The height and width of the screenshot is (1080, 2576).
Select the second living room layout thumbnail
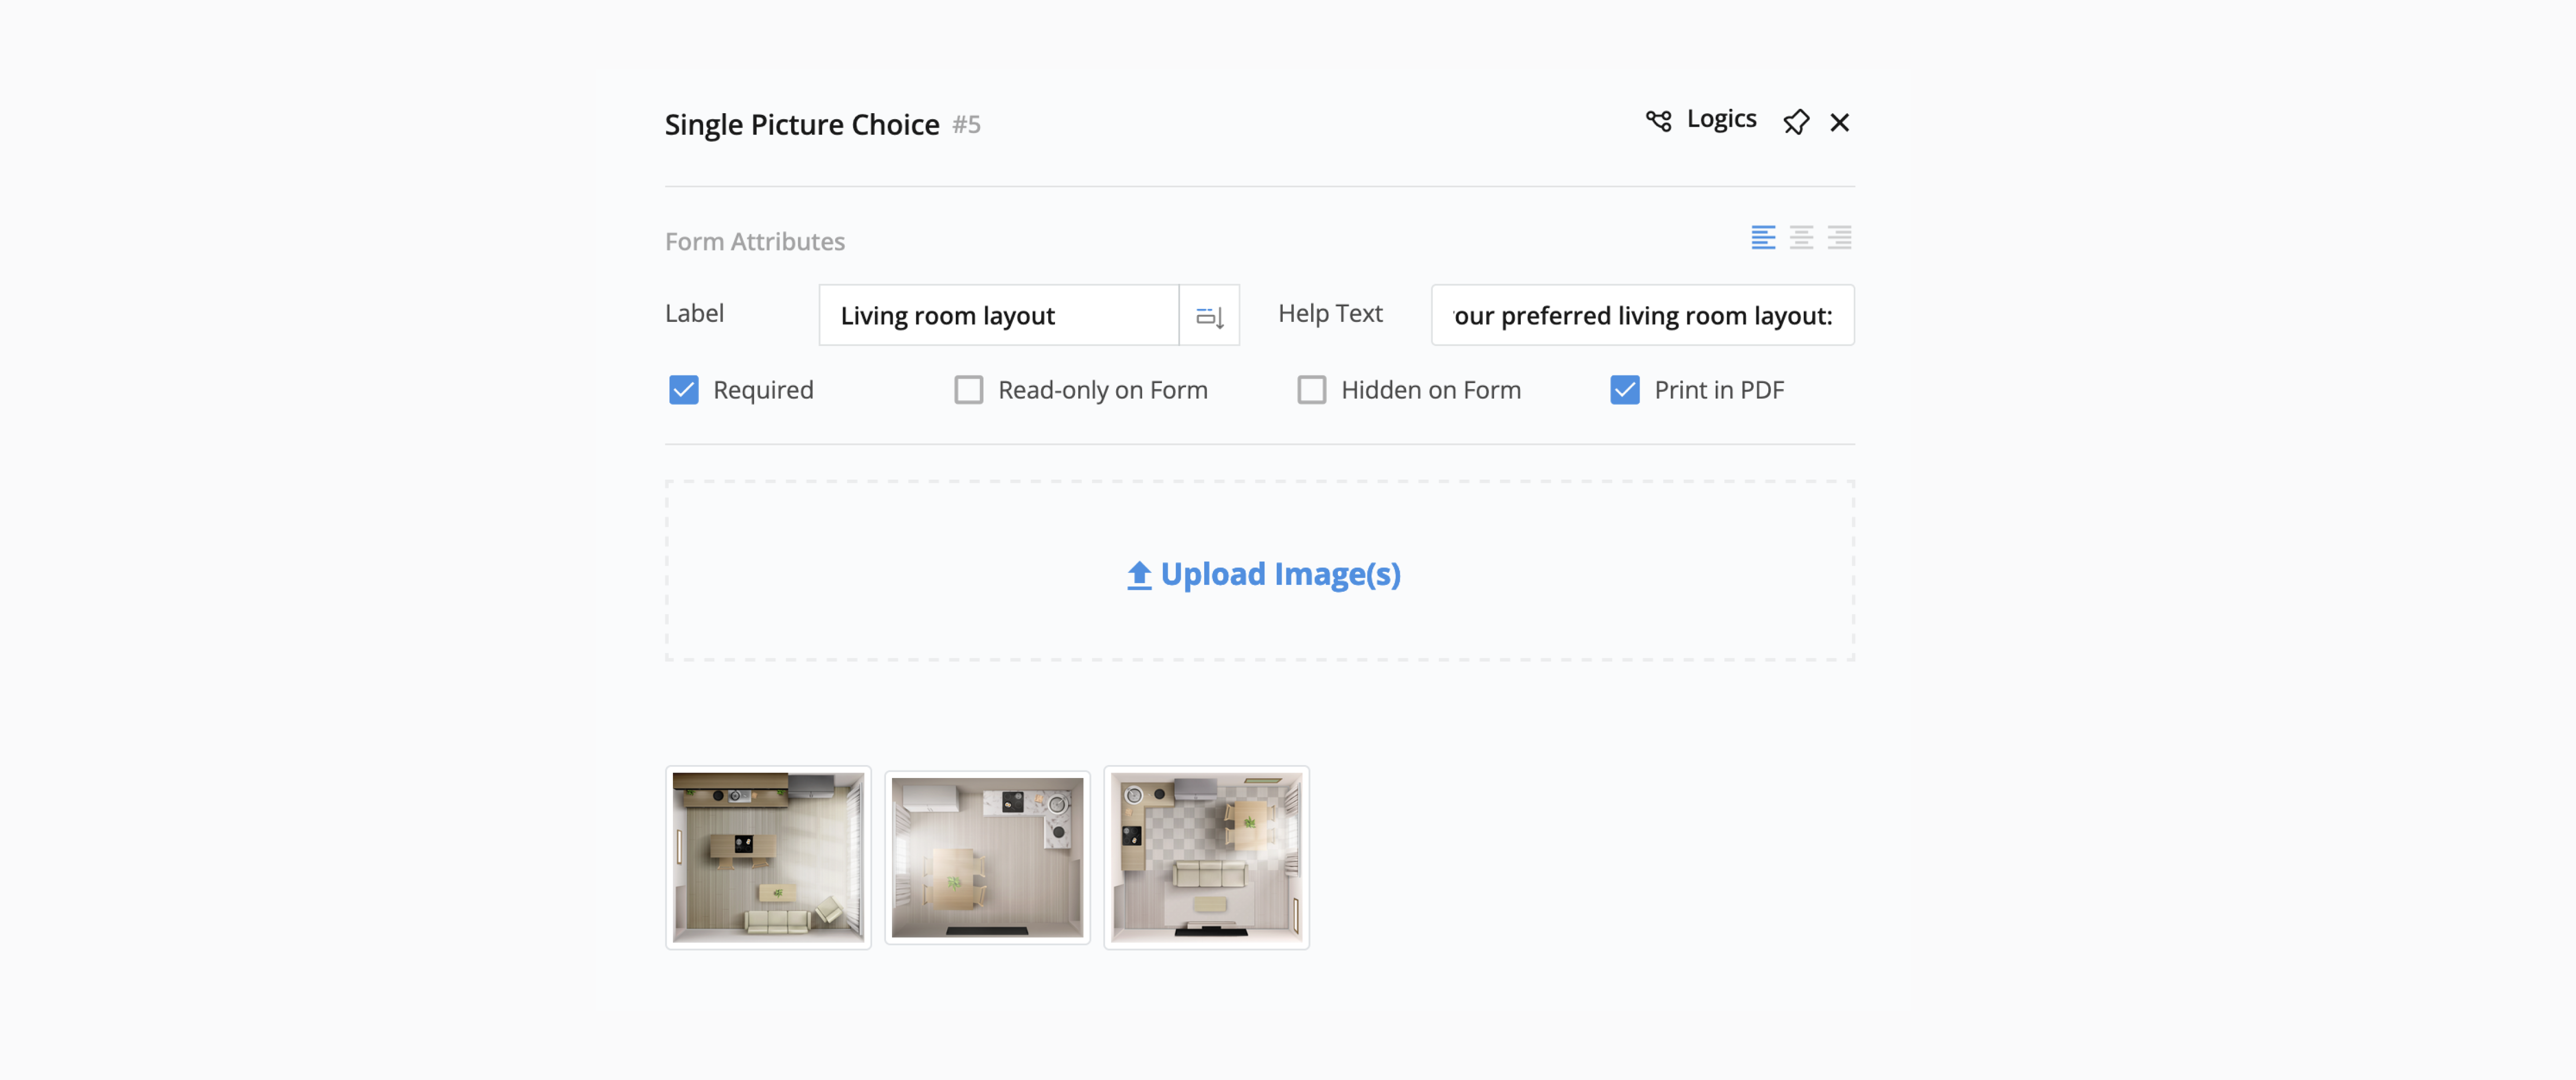click(987, 857)
